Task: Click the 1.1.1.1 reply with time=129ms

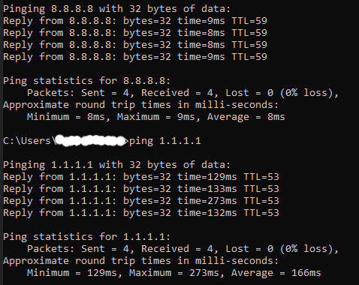Action: coord(141,177)
